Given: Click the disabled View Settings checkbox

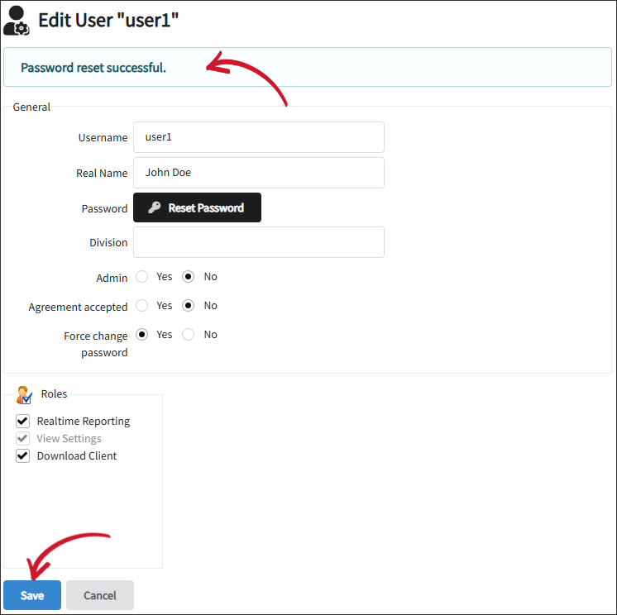Looking at the screenshot, I should pos(22,438).
